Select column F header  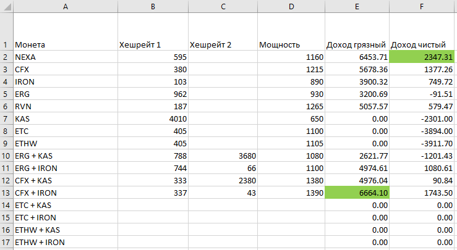pos(422,6)
